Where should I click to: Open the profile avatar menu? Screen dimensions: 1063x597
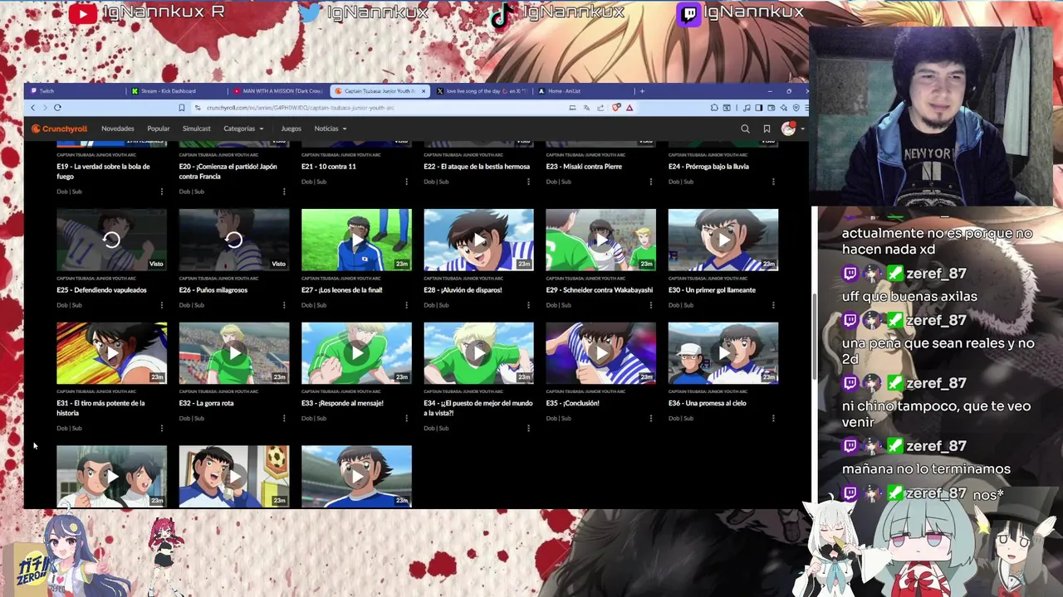point(787,129)
